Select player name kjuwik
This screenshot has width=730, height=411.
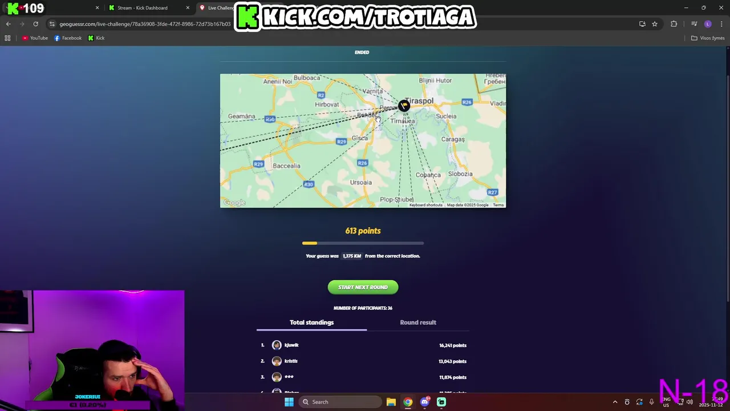pos(291,345)
